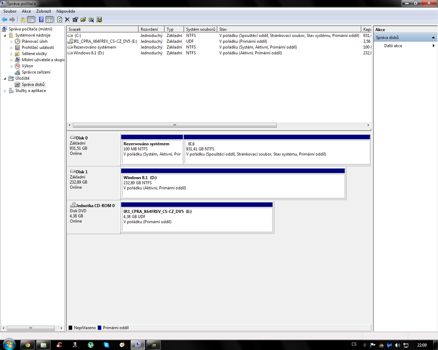Open Další akce submenu in Actions pane
Image resolution: width=438 pixels, height=350 pixels.
405,46
